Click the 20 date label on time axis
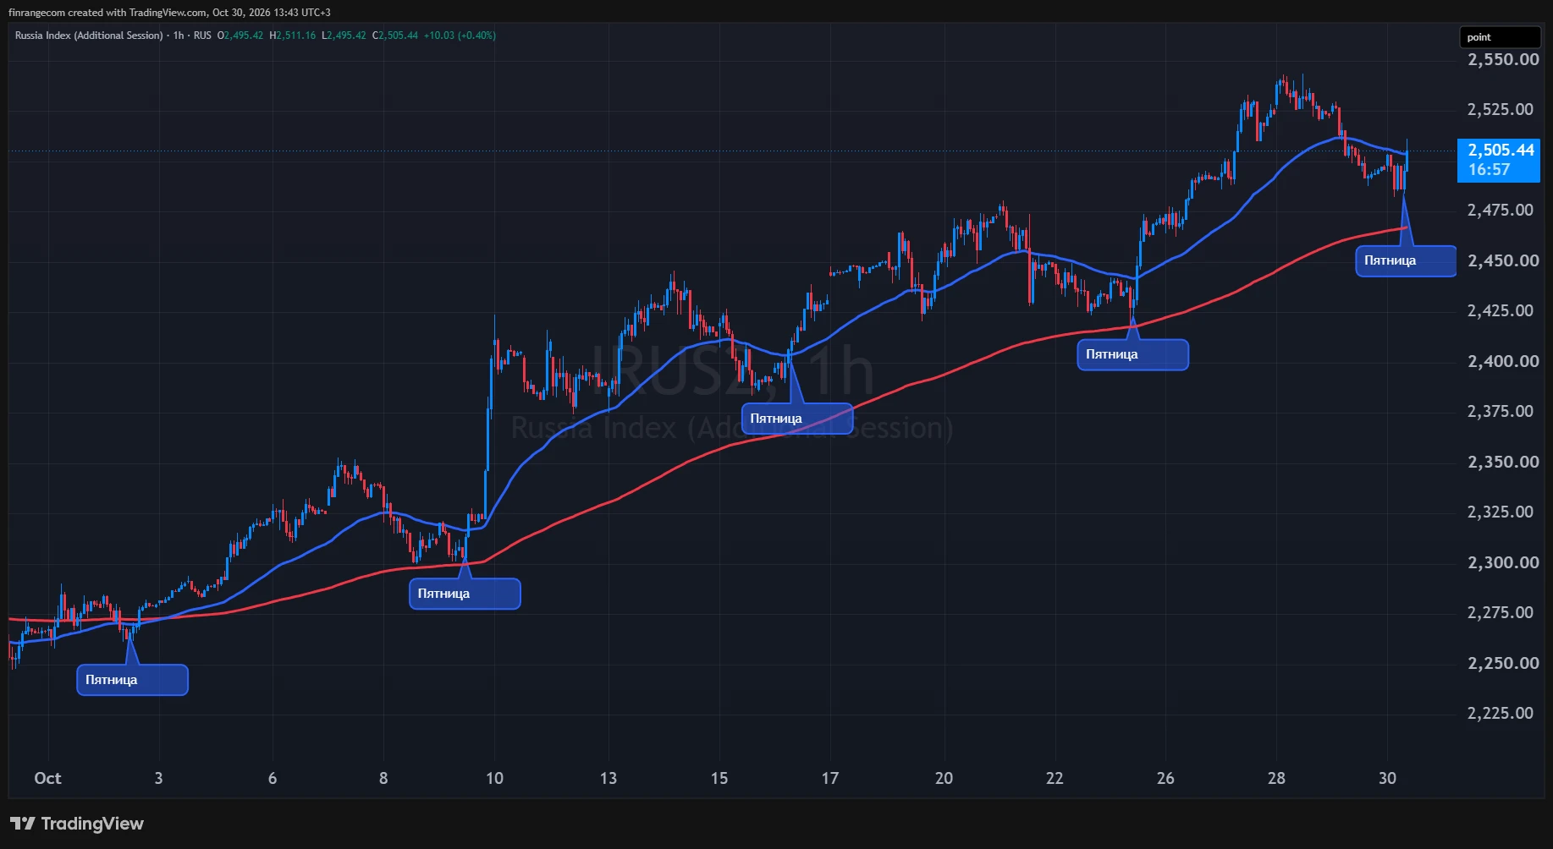 (944, 778)
